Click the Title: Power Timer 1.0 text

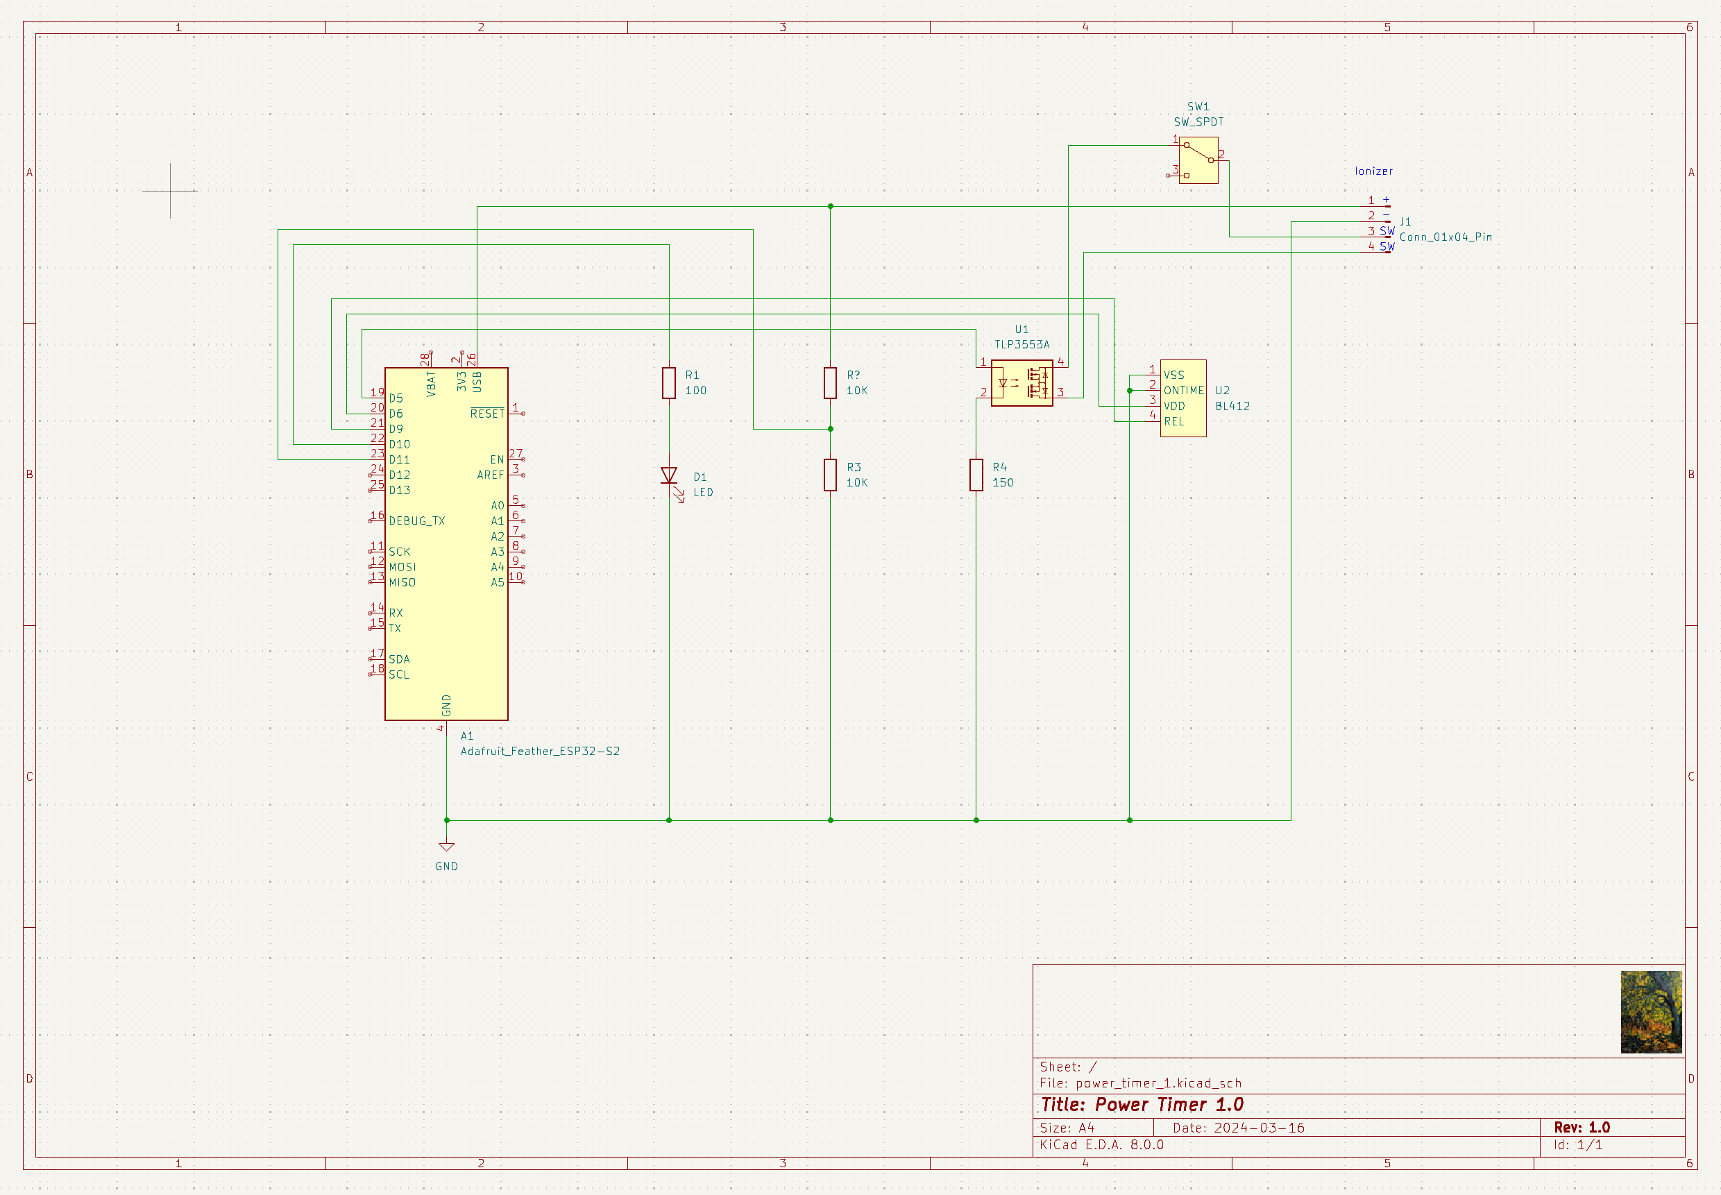(1142, 1104)
